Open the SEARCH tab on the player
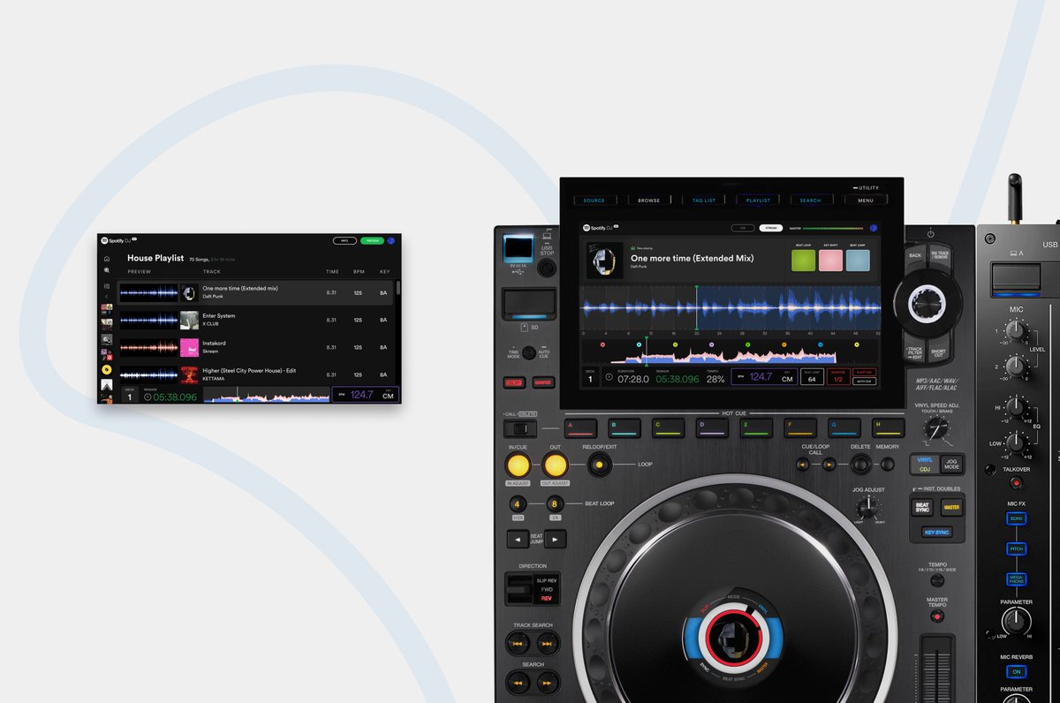Viewport: 1060px width, 703px height. (x=810, y=200)
